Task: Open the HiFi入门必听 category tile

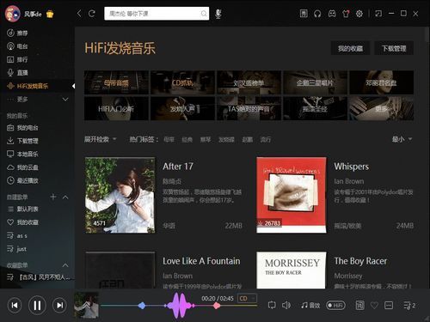Action: coord(116,108)
